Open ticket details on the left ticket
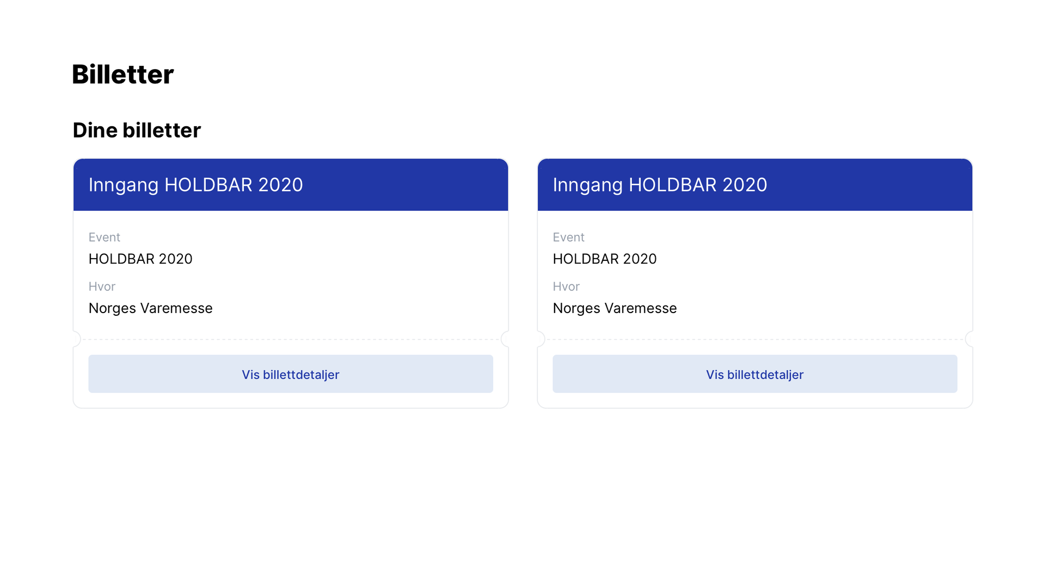The image size is (1045, 587). 291,374
